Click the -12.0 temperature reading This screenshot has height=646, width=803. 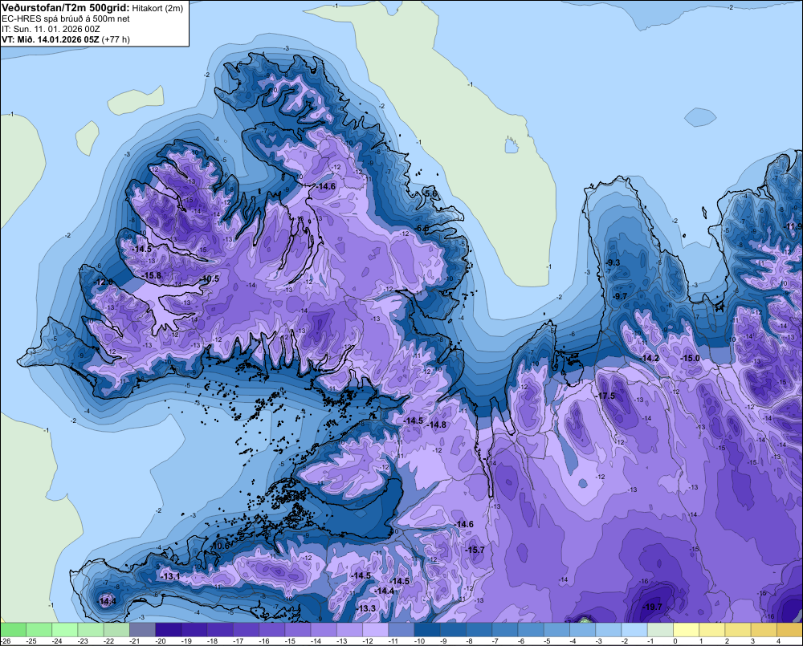click(103, 282)
